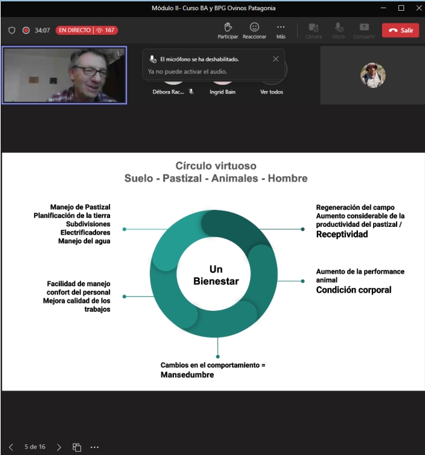Select the speaker video thumbnail
Image resolution: width=425 pixels, height=455 pixels.
coord(65,75)
